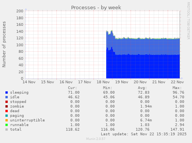The height and width of the screenshot is (143, 192).
Task: Click total minimum value 116.06
Action: click(x=108, y=130)
